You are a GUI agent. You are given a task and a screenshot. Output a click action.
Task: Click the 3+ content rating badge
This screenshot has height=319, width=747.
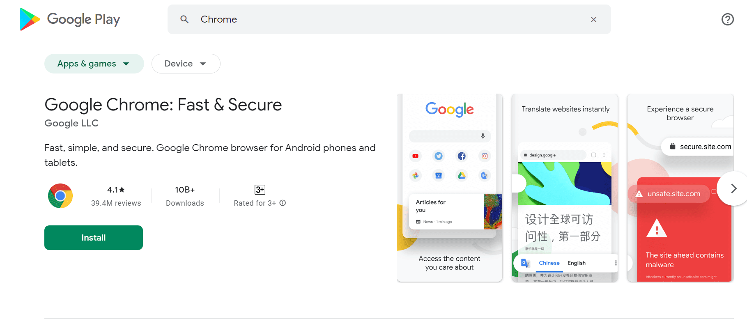pos(260,190)
